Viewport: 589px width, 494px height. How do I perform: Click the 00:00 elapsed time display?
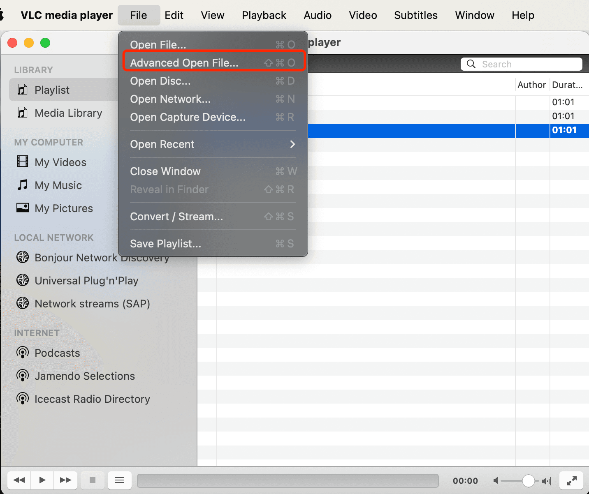465,481
